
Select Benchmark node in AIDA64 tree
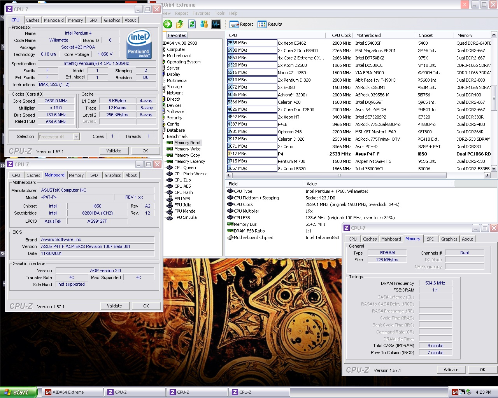click(x=177, y=136)
